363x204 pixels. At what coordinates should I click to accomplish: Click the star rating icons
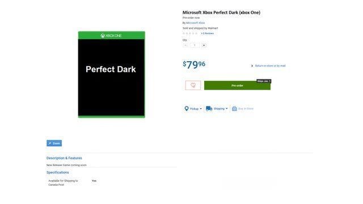[x=190, y=33]
